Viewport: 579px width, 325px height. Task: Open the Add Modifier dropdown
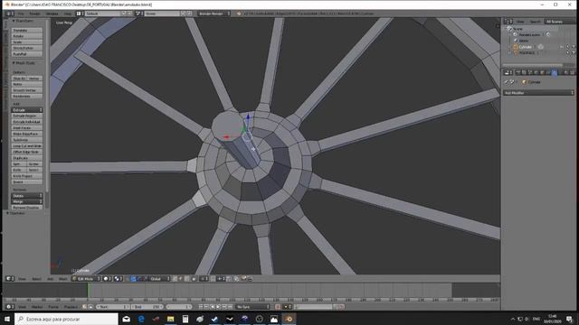point(539,92)
